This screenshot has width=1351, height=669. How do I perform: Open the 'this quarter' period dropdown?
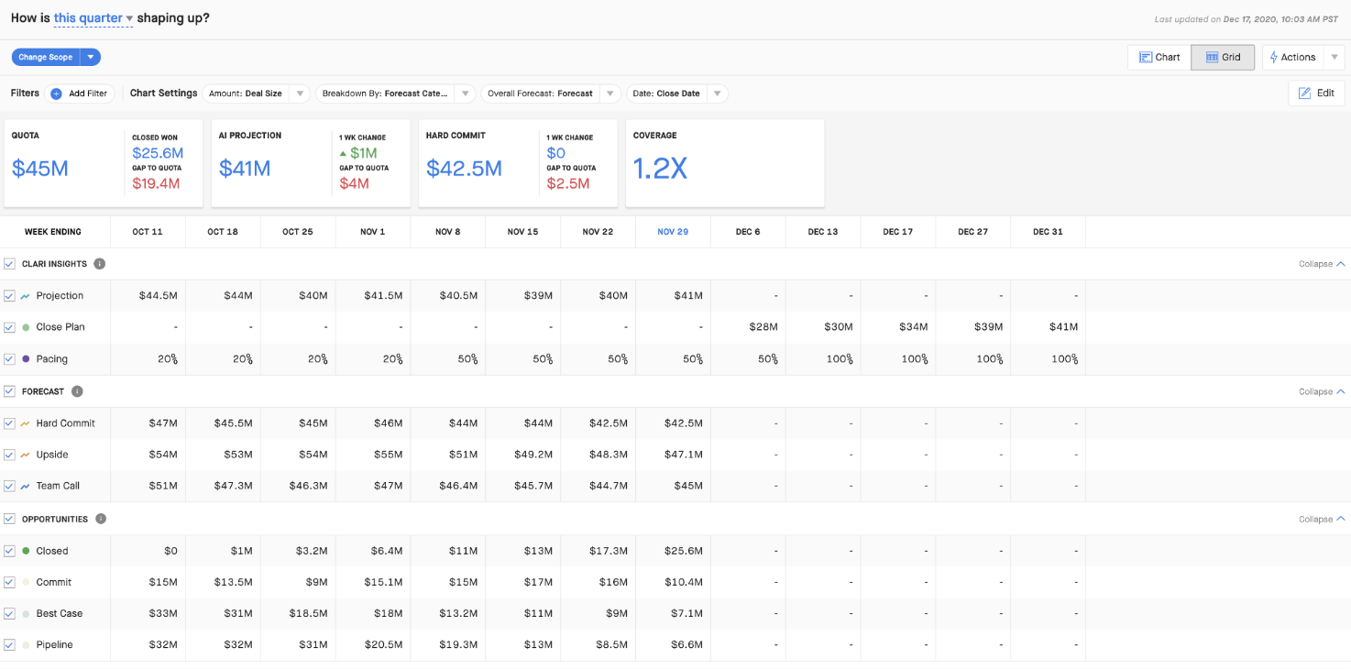(93, 18)
